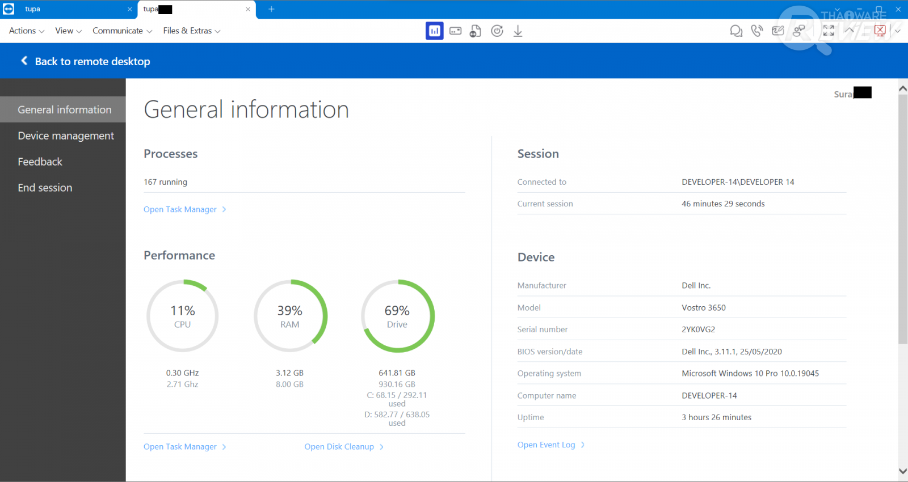Image resolution: width=908 pixels, height=482 pixels.
Task: Switch to full screen mode icon
Action: (829, 31)
